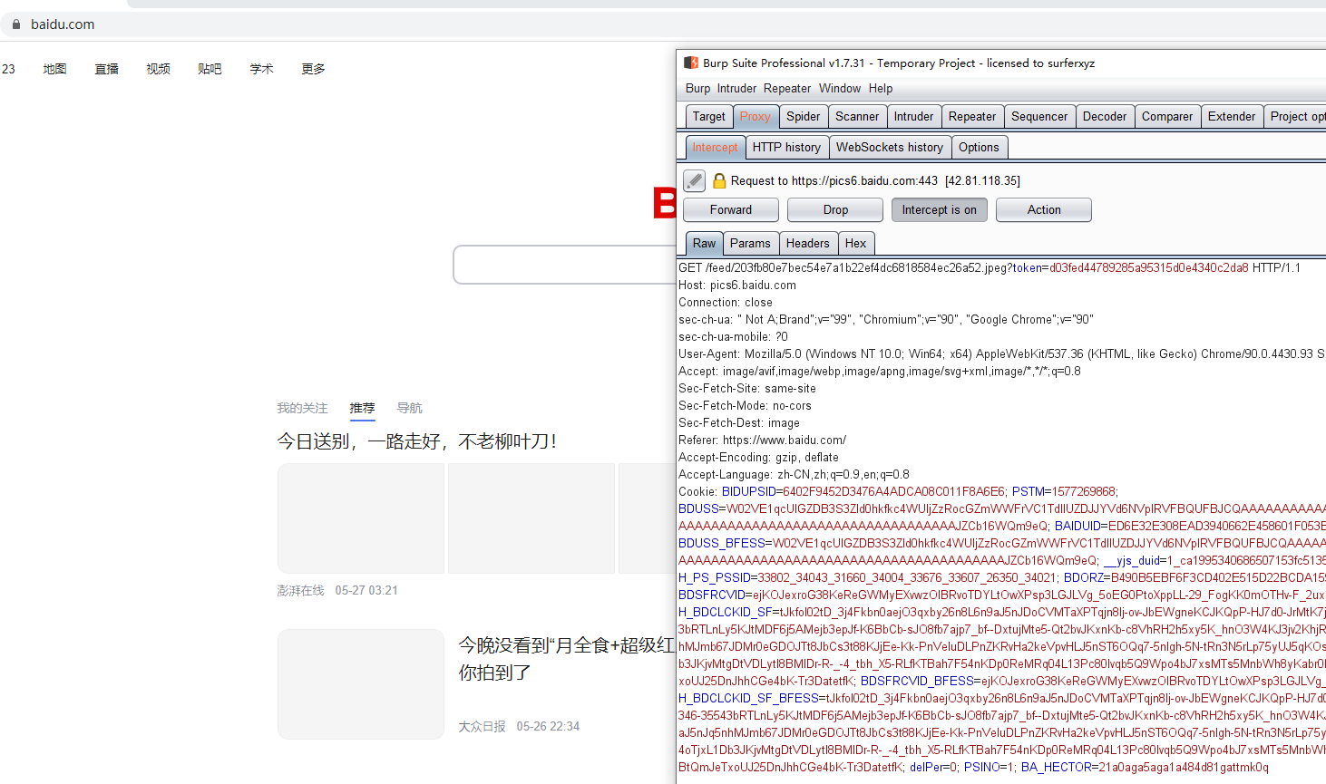Open second image placeholder under 今日送别

(x=531, y=518)
